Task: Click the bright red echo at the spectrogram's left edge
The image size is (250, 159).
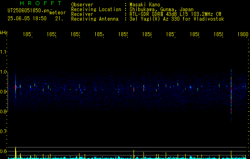Action: (16, 87)
